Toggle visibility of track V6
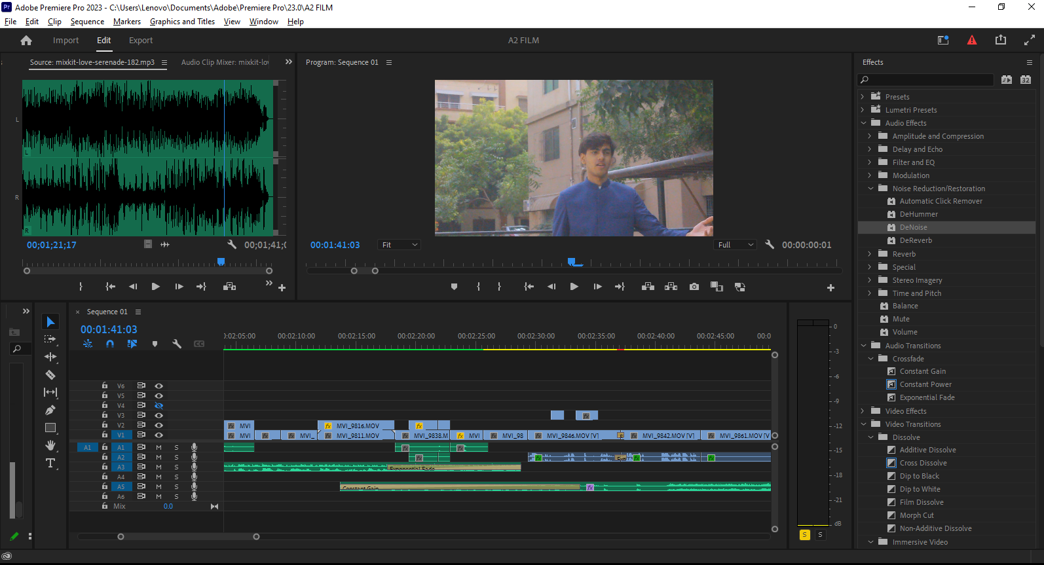 click(158, 386)
